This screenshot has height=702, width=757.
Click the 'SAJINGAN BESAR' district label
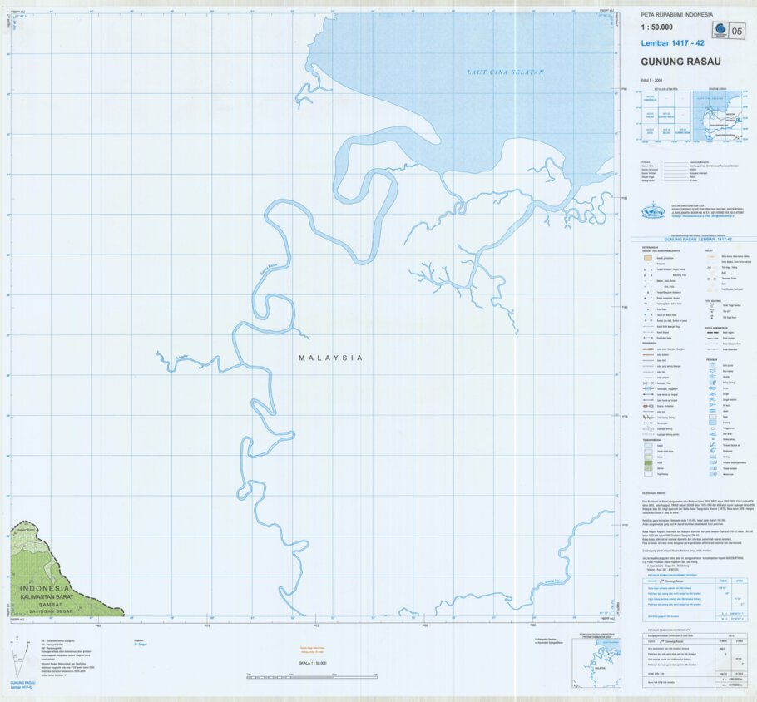click(x=51, y=611)
